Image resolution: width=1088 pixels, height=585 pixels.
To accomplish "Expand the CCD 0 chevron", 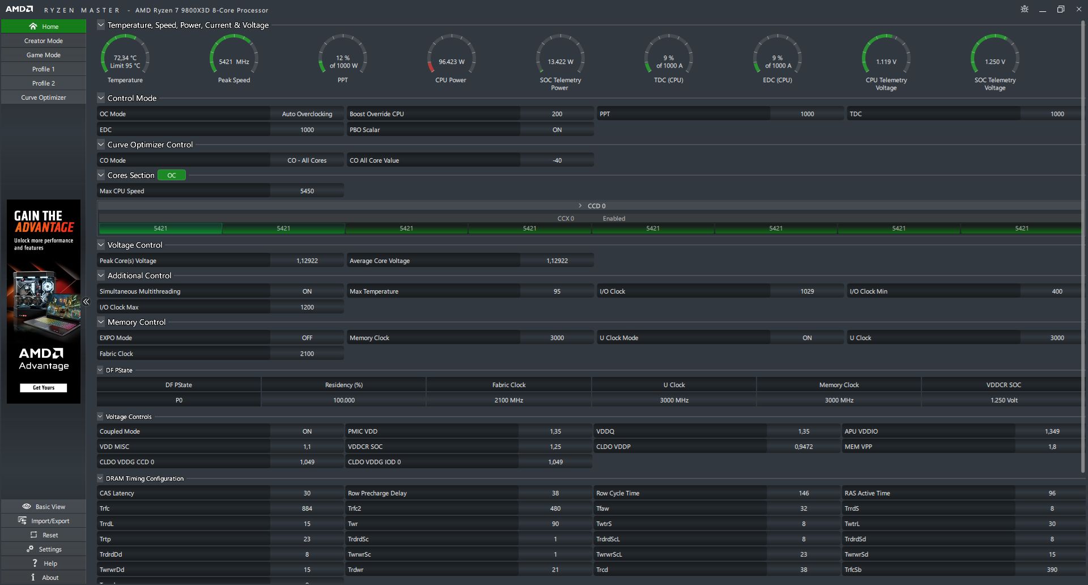I will tap(580, 206).
